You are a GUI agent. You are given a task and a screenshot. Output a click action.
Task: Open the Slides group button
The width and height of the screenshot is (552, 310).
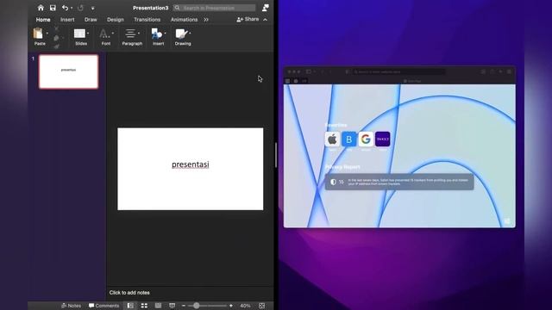81,36
